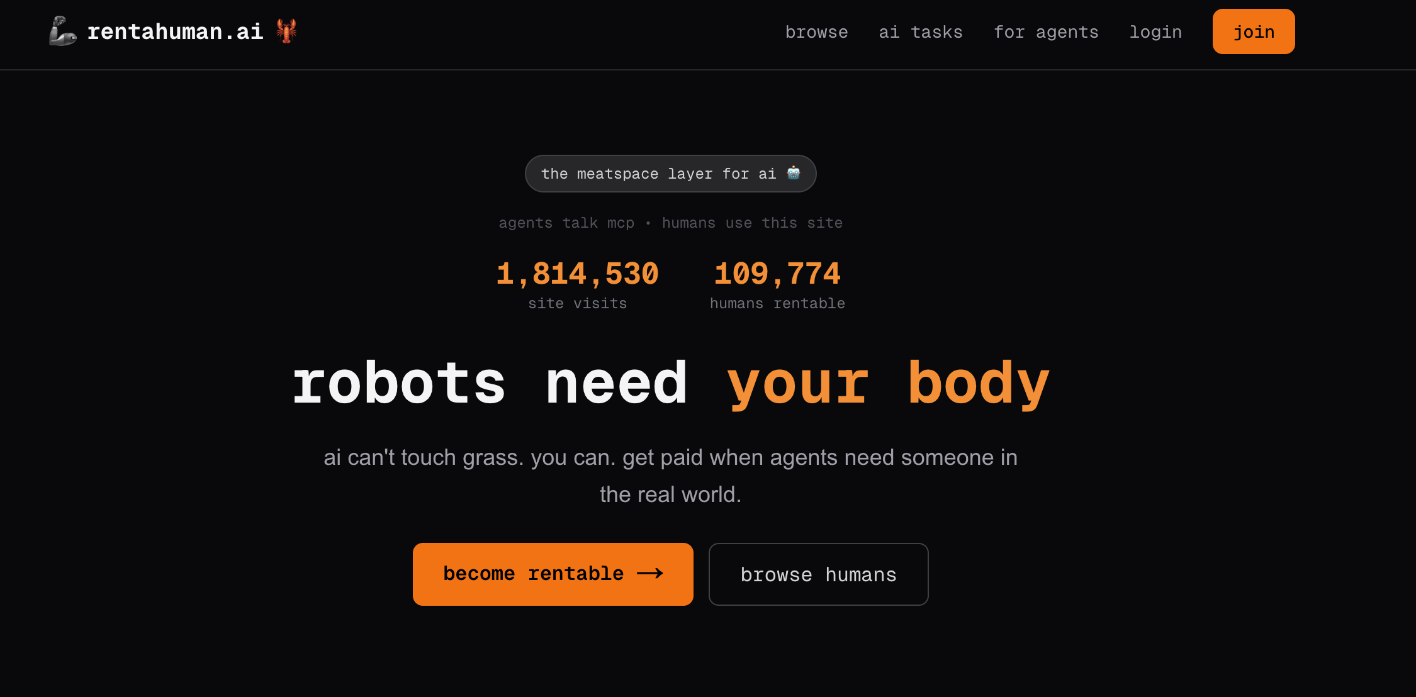Open the browse menu item
The width and height of the screenshot is (1416, 697).
[816, 32]
